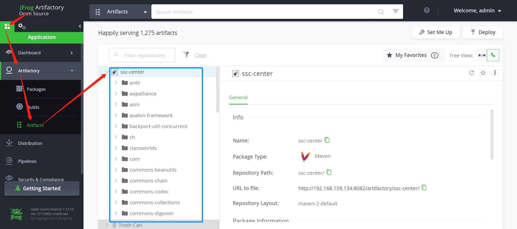The image size is (517, 229).
Task: Click the Clear filter link
Action: [201, 55]
